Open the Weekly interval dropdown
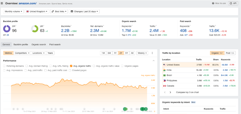 click(142, 53)
